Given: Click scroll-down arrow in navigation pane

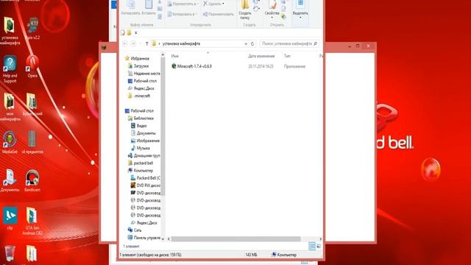Looking at the screenshot, I should click(163, 239).
